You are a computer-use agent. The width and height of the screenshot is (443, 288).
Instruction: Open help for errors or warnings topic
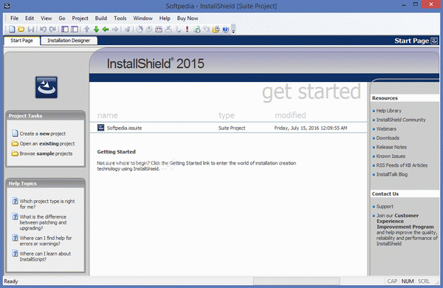click(46, 241)
